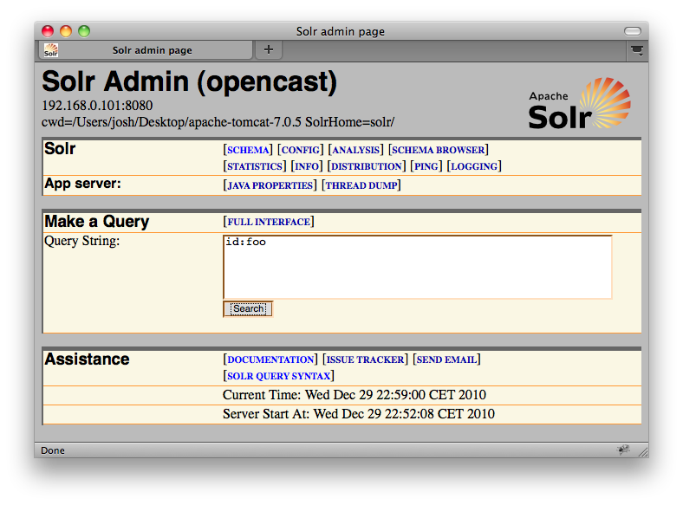Image resolution: width=683 pixels, height=505 pixels.
Task: Open the CONFIG link
Action: click(301, 150)
